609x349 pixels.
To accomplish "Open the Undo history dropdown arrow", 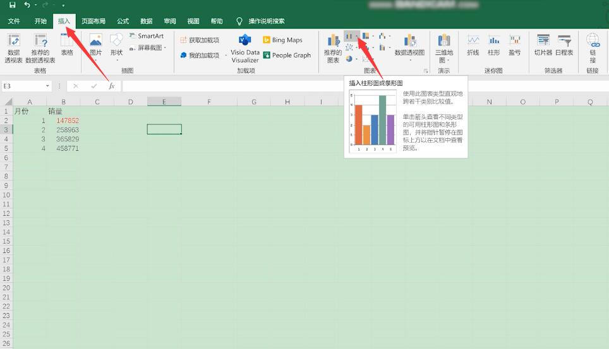I will point(35,5).
